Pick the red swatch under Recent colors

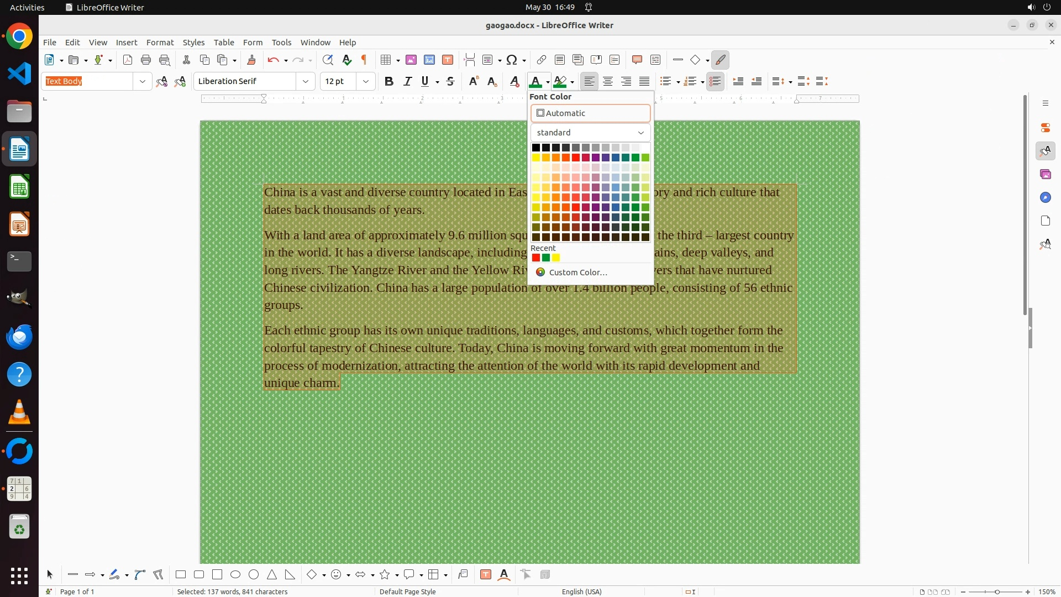click(535, 258)
